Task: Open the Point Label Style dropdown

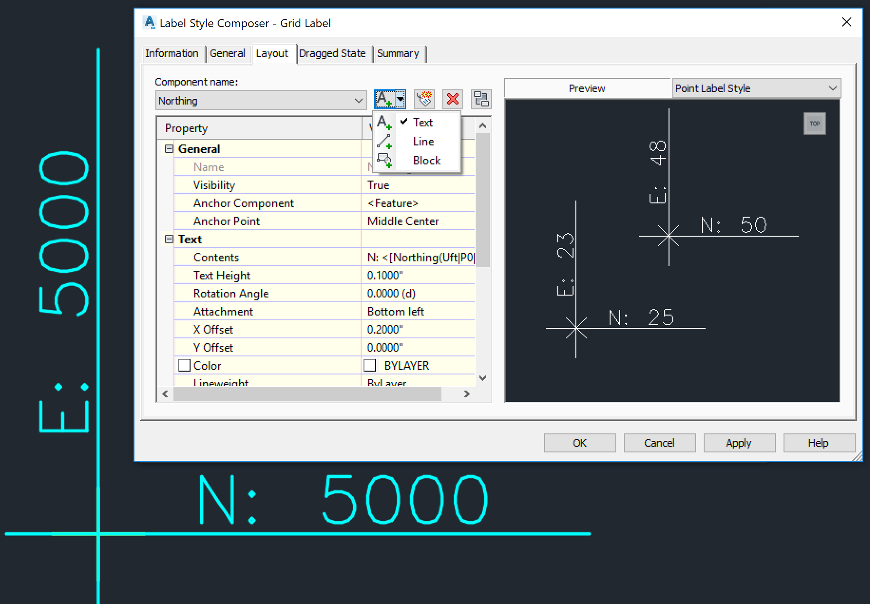Action: pos(756,88)
